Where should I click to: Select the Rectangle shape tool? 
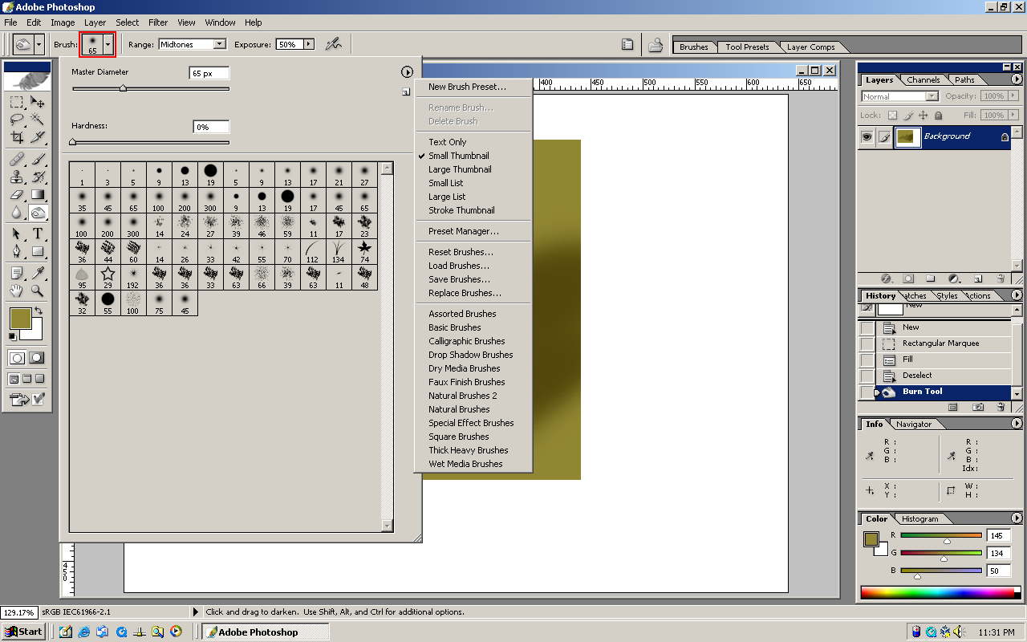38,251
